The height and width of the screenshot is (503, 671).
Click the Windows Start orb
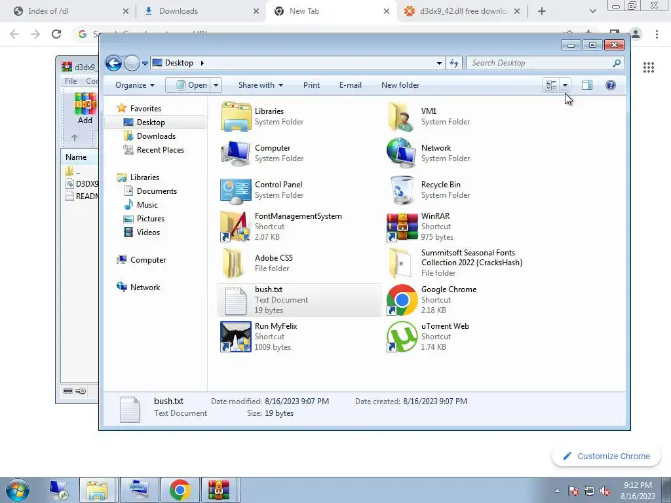tap(18, 490)
